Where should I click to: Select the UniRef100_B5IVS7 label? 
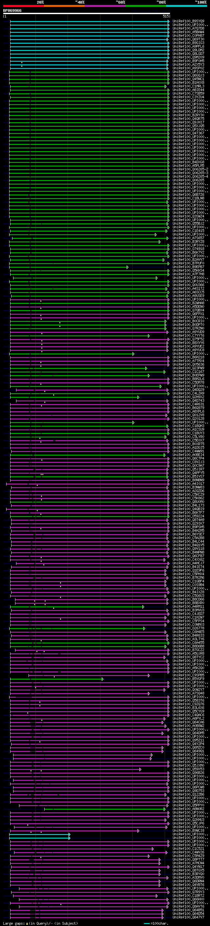tap(188, 476)
